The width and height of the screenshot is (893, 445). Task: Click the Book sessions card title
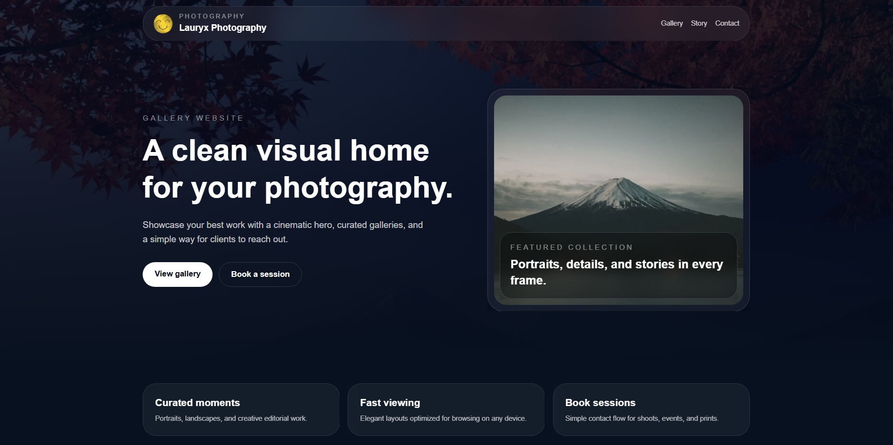(x=600, y=403)
